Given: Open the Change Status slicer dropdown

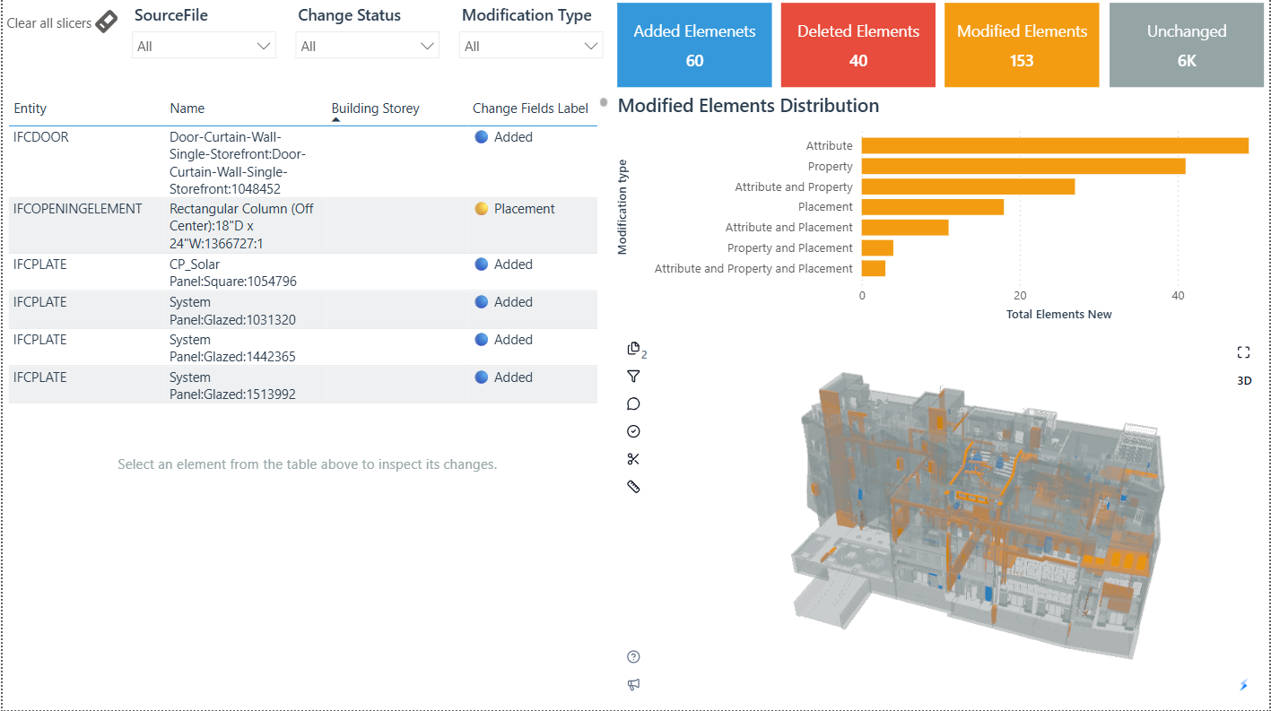Looking at the screenshot, I should (367, 46).
